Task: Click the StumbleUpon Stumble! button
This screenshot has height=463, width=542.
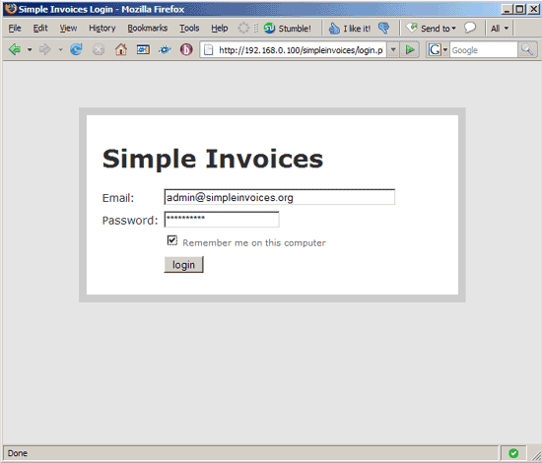Action: click(x=288, y=29)
